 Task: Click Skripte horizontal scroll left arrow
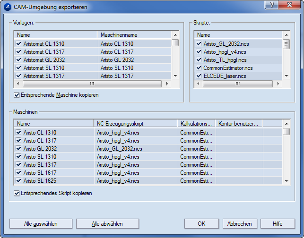pos(198,84)
